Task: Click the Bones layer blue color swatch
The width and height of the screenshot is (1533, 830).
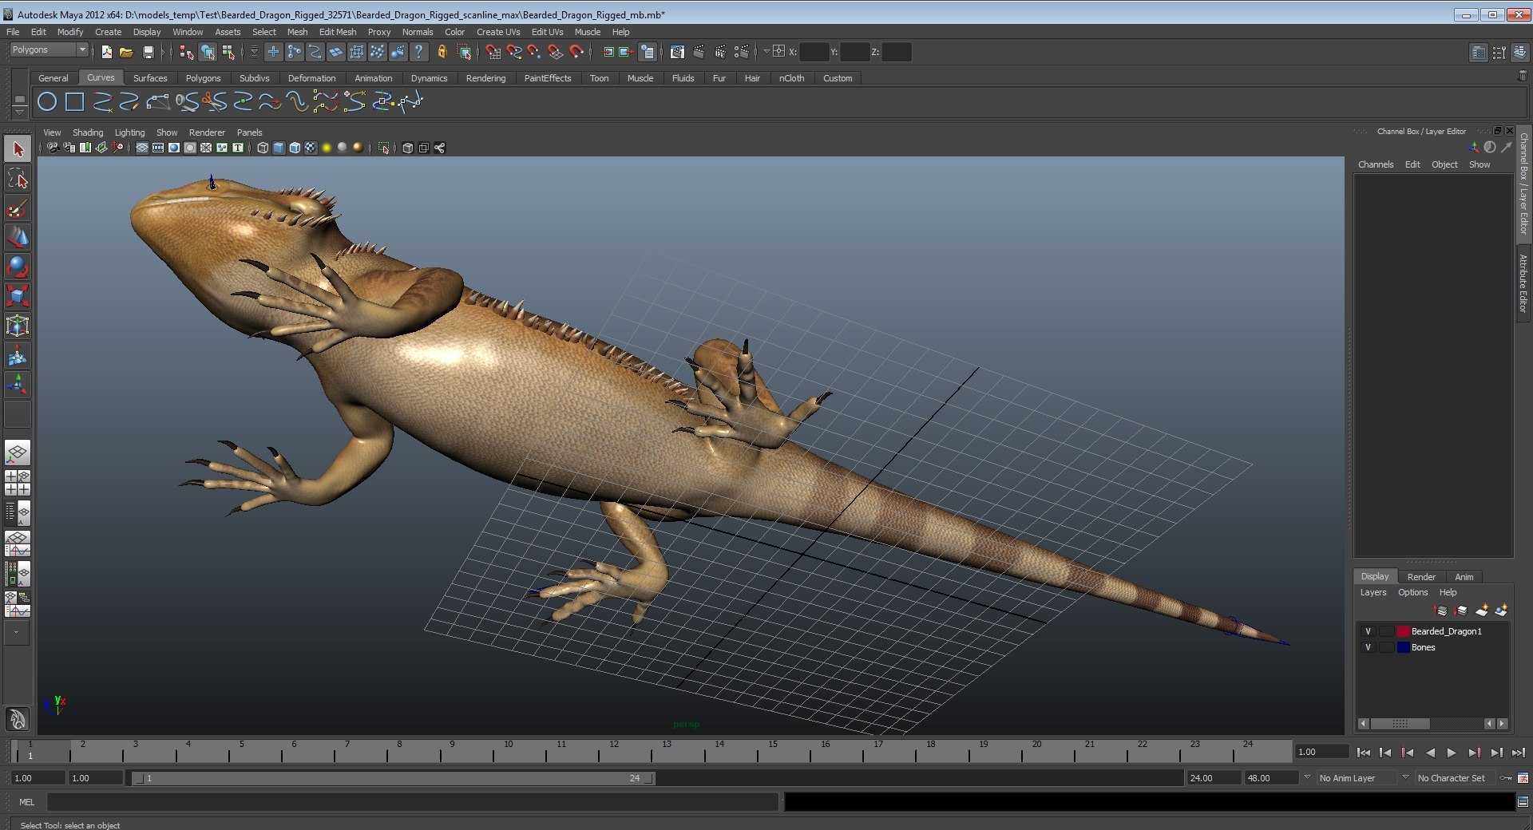Action: click(1403, 647)
